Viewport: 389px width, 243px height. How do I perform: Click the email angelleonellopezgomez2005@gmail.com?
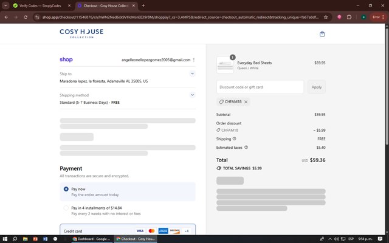coord(156,60)
